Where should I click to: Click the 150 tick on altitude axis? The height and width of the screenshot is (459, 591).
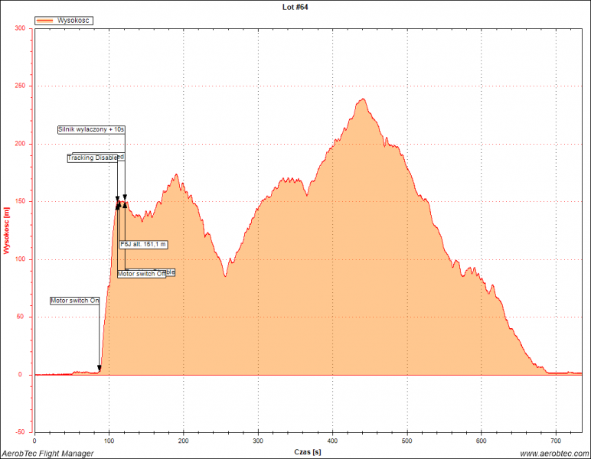[20, 201]
